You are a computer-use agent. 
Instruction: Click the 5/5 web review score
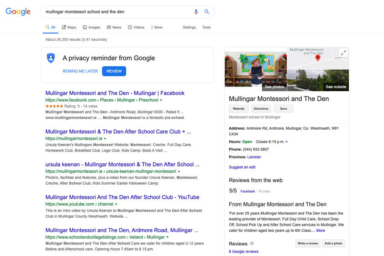[233, 191]
